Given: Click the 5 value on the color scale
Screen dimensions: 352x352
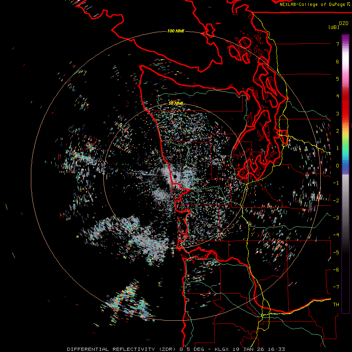Looking at the screenshot, I should [338, 79].
